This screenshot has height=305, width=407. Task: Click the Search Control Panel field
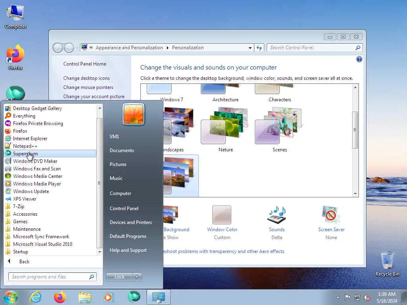click(315, 48)
